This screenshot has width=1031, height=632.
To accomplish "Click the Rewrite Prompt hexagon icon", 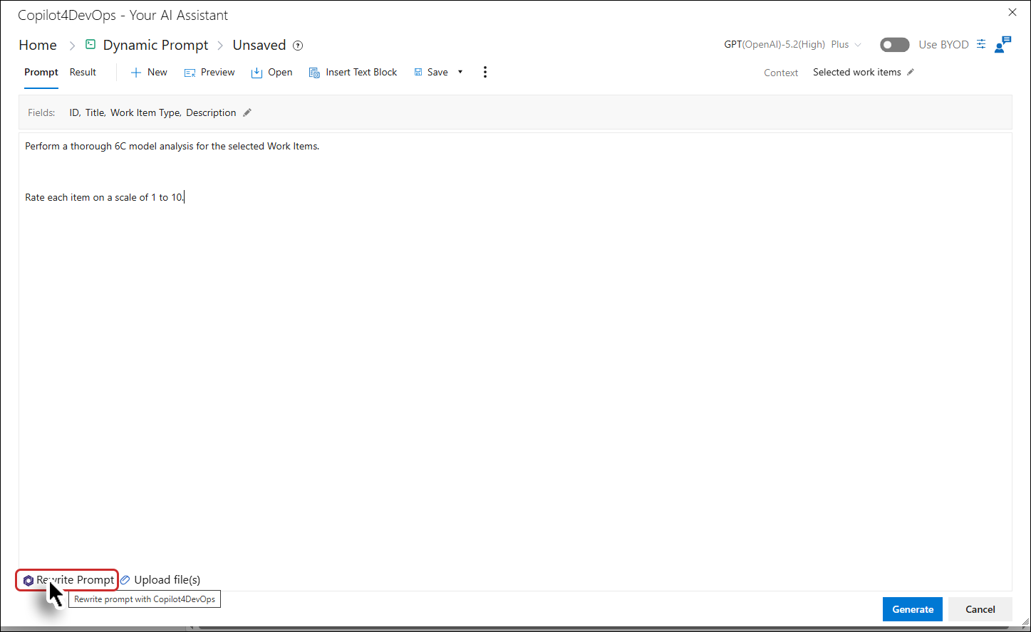I will click(29, 581).
